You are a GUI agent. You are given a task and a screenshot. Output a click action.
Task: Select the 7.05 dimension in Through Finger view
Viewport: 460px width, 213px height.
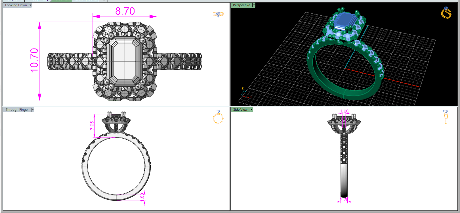[92, 126]
